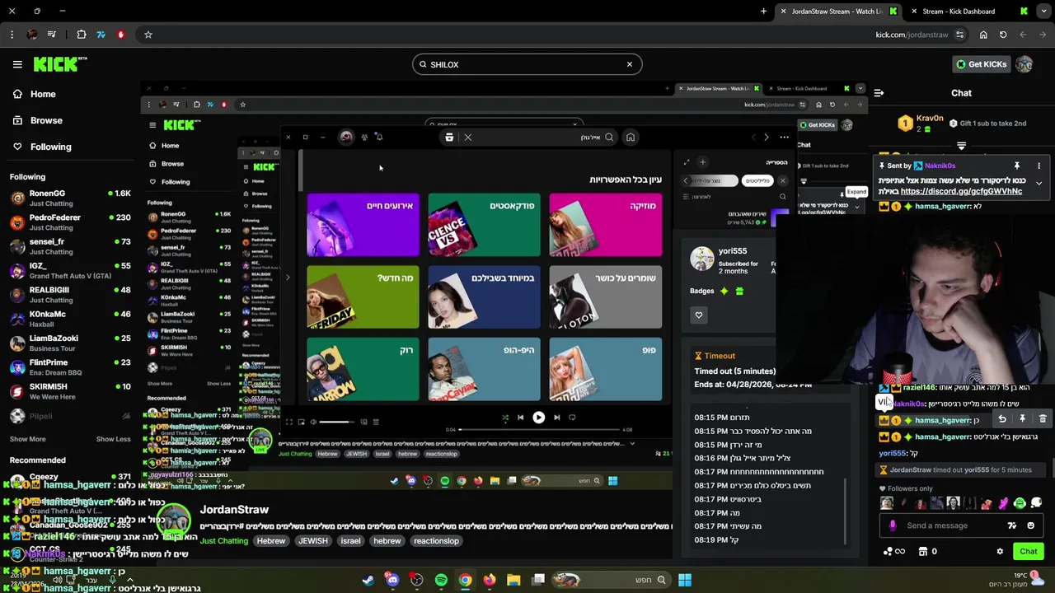Click the green Kick logo
Viewport: 1055px width, 593px height.
60,64
